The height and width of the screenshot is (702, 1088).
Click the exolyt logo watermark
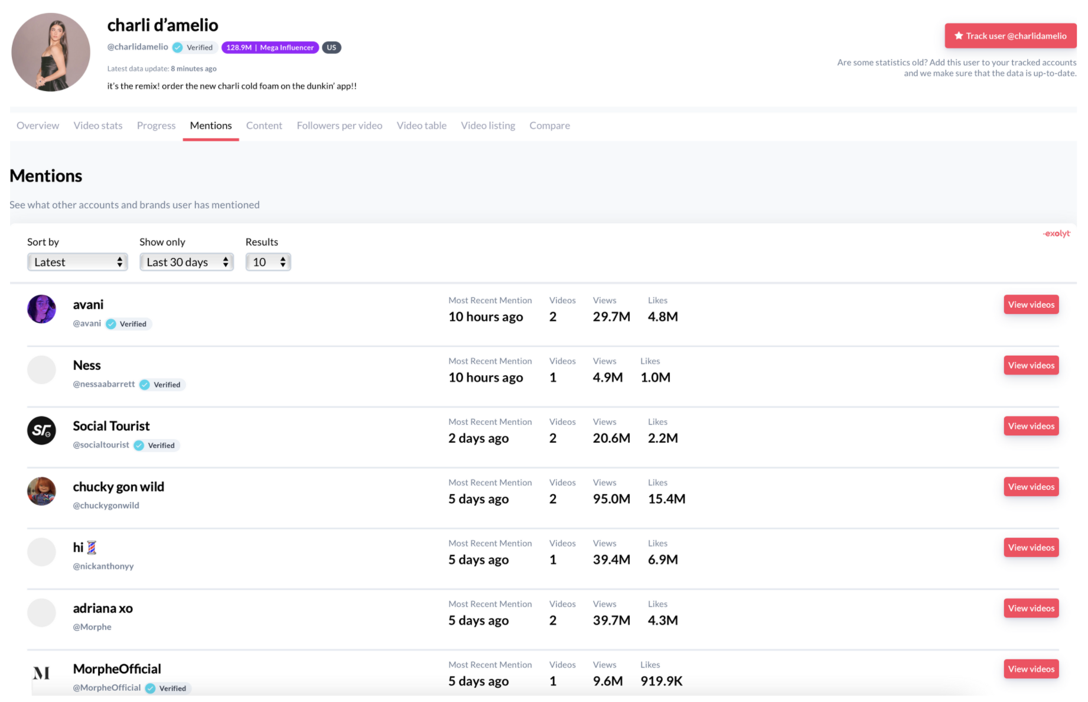1056,233
